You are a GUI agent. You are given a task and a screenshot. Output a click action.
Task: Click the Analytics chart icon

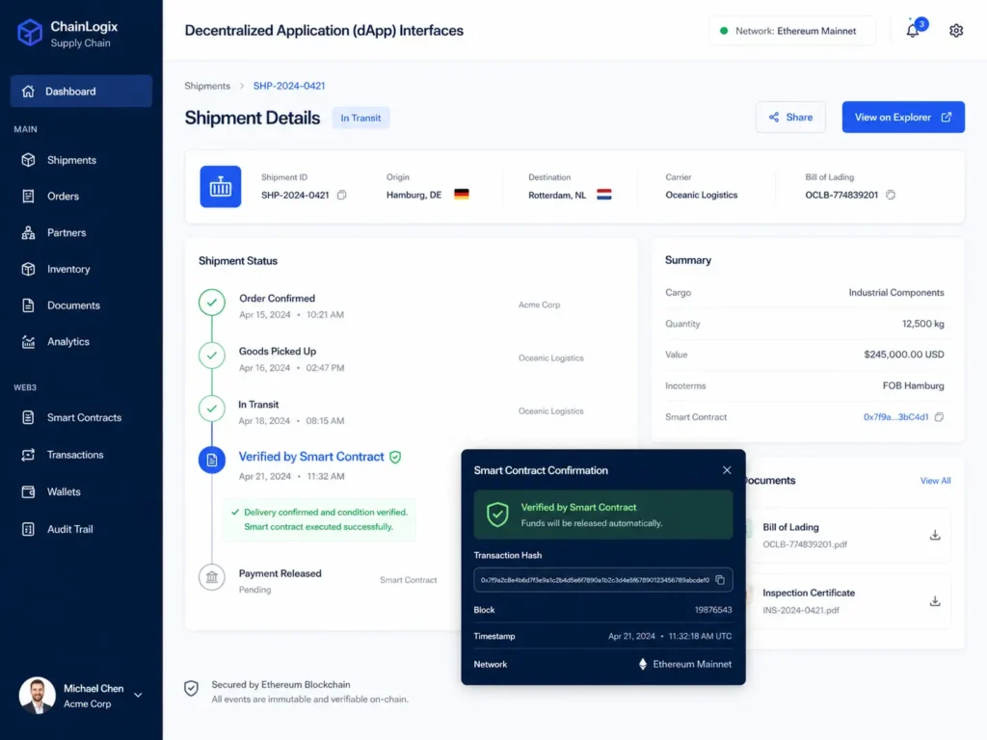click(28, 342)
